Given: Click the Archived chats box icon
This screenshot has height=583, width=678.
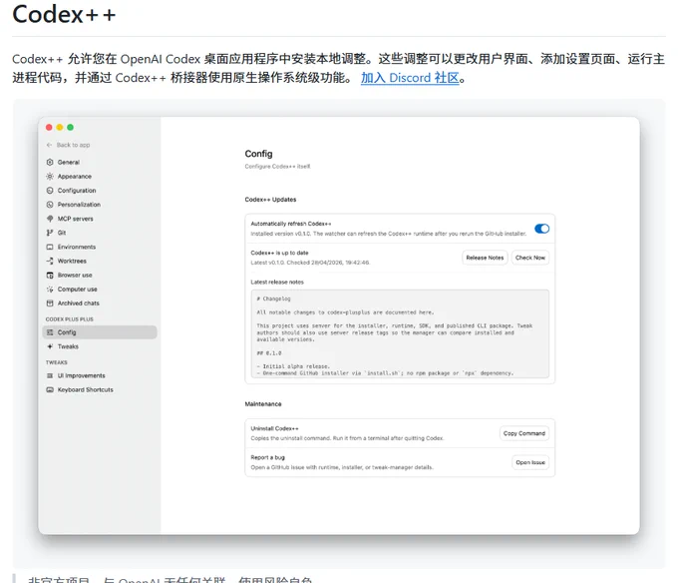Looking at the screenshot, I should pyautogui.click(x=50, y=302).
